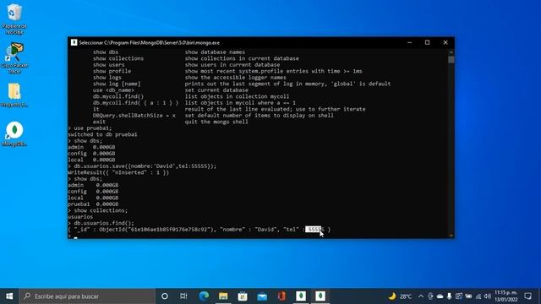Open network status tray icon
This screenshot has height=304, width=541.
point(478,296)
